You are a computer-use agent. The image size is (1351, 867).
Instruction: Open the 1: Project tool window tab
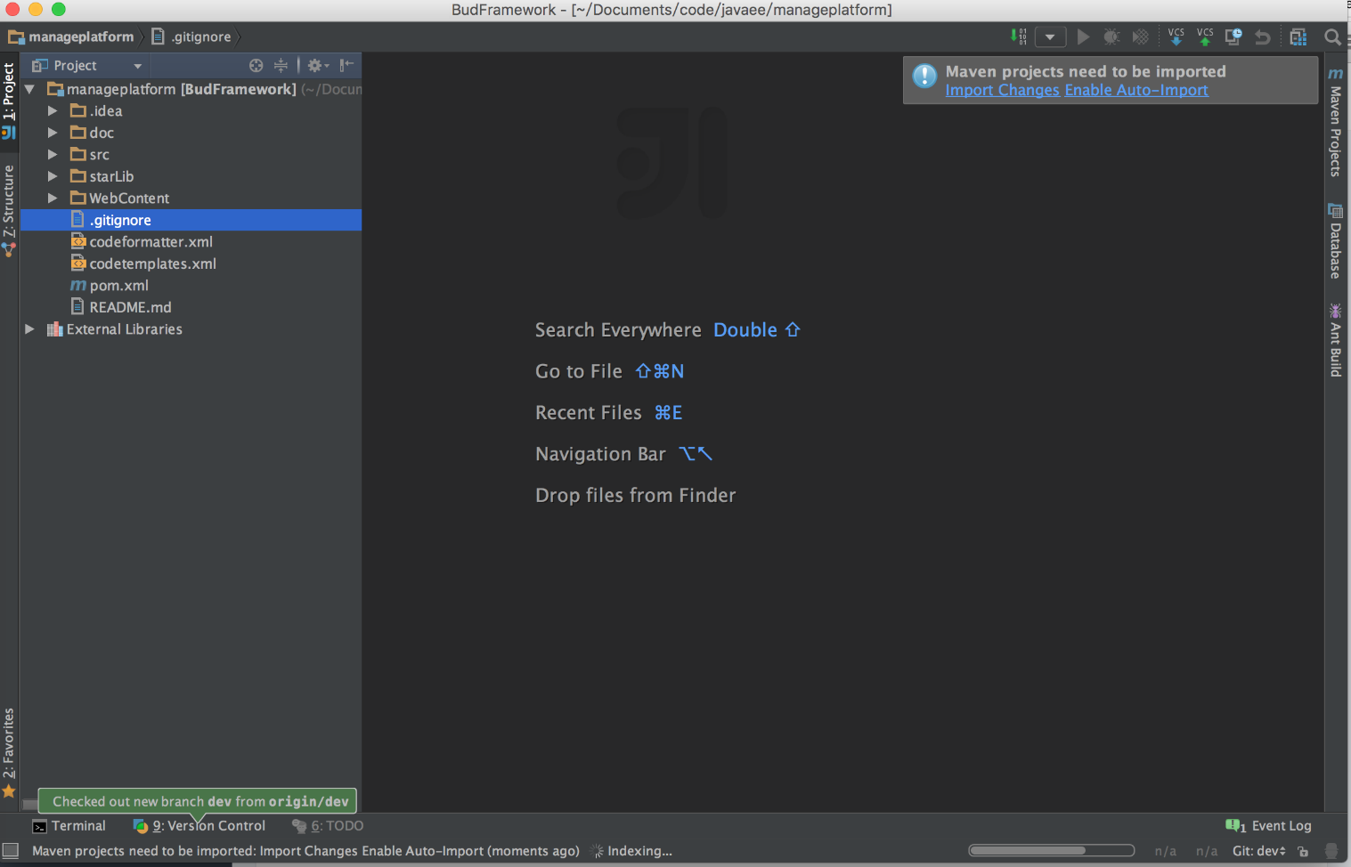pos(9,100)
